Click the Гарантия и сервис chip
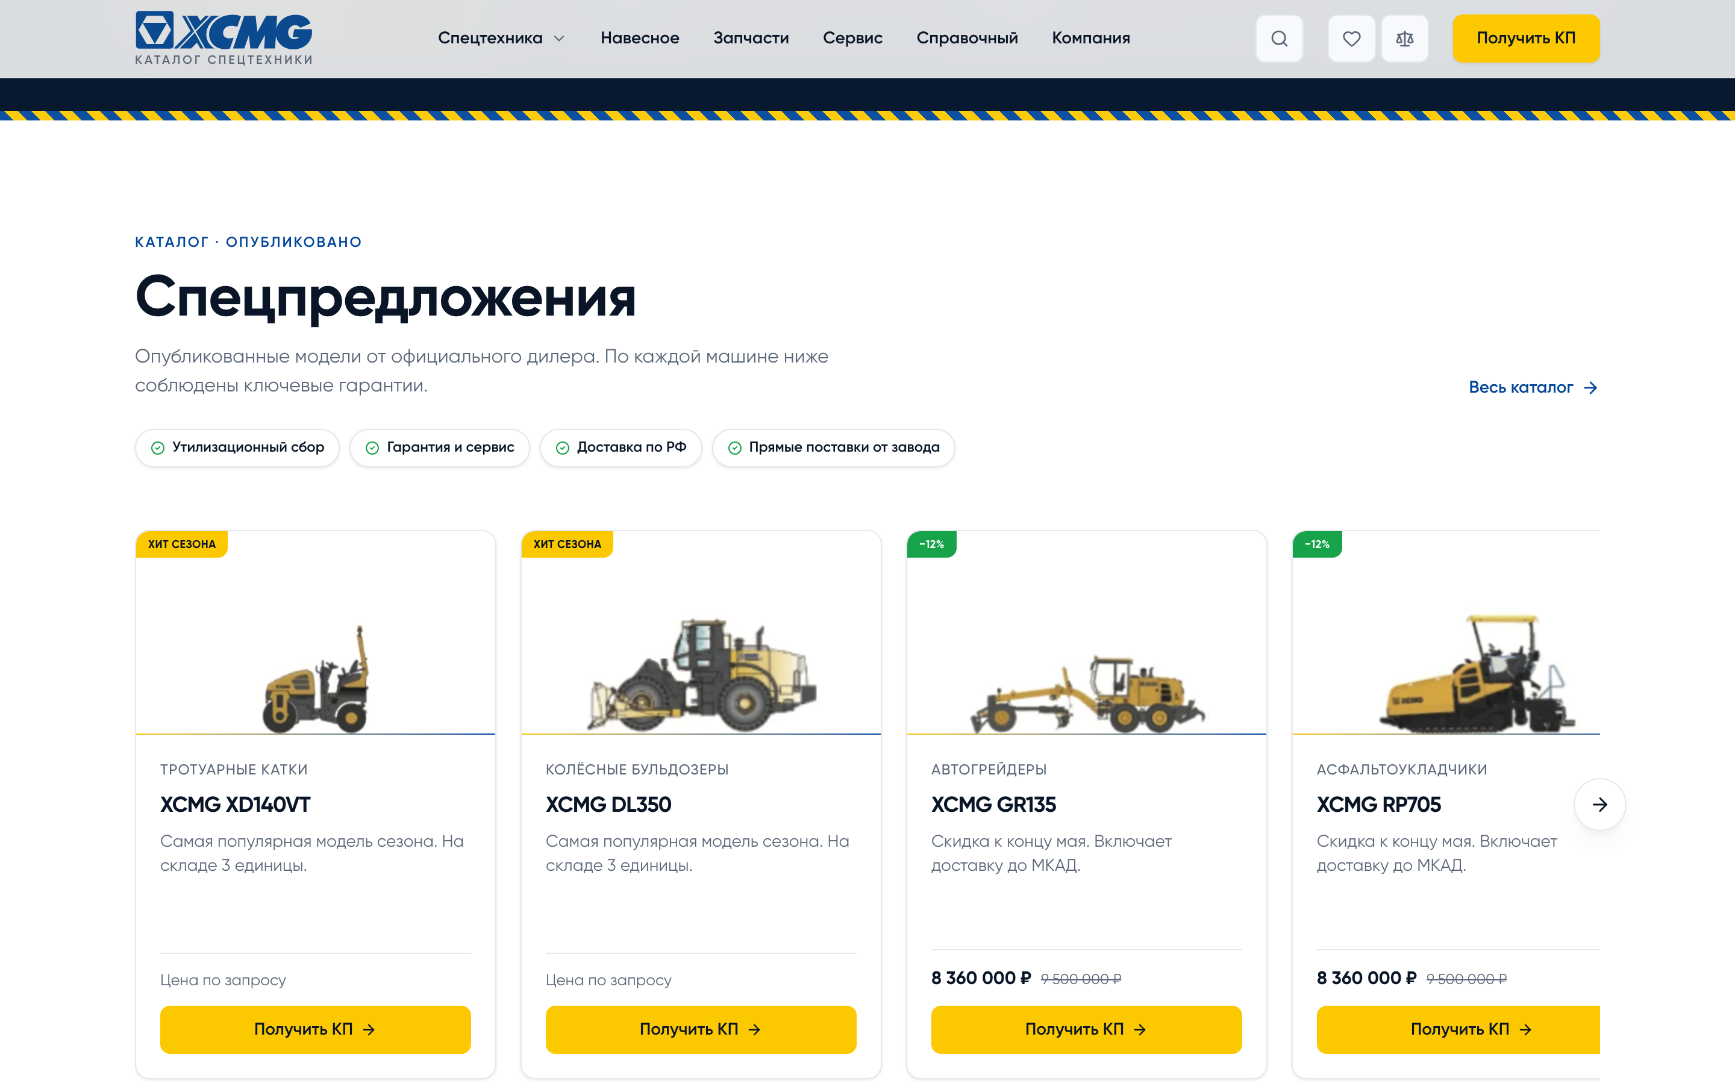The width and height of the screenshot is (1735, 1084). coord(440,447)
